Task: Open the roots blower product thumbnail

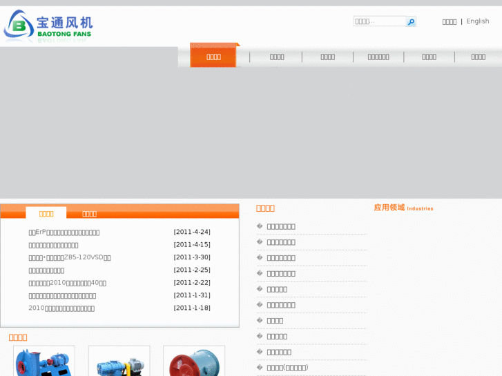Action: [x=119, y=361]
